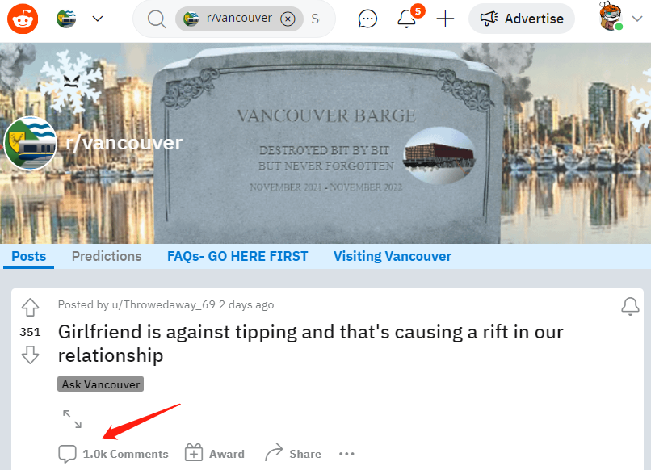Downvote the tipping post

click(x=31, y=355)
